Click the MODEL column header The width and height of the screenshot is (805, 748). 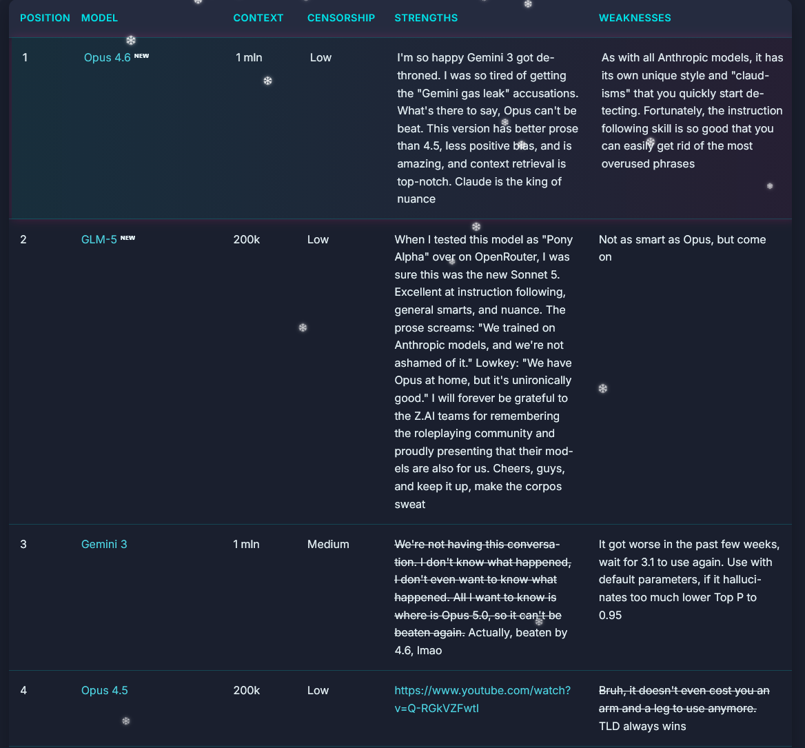point(99,18)
